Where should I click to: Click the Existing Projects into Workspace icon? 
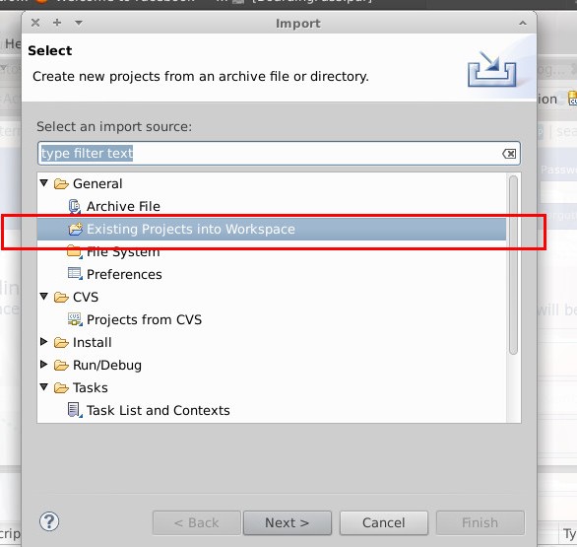pos(76,229)
